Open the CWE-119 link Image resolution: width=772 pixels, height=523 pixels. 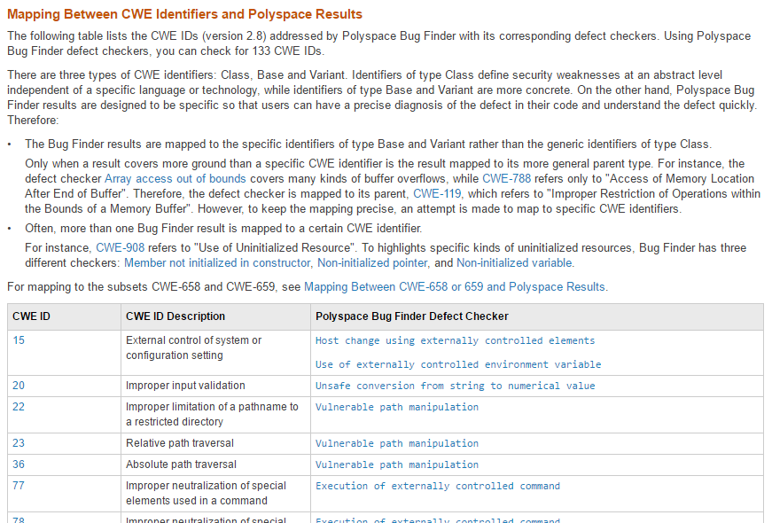click(x=437, y=193)
